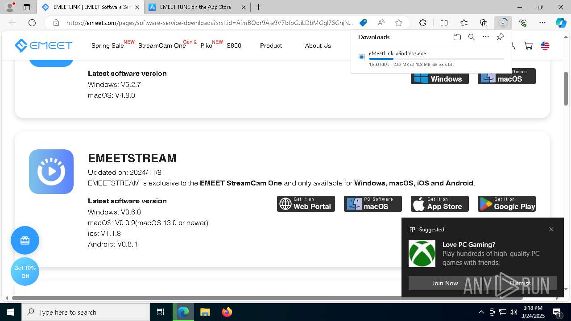Open Piko menu item
This screenshot has width=571, height=321.
pos(206,45)
